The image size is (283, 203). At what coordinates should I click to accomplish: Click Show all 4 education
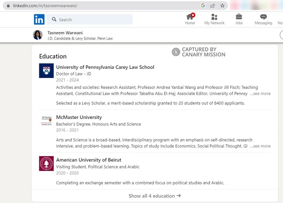click(x=155, y=196)
